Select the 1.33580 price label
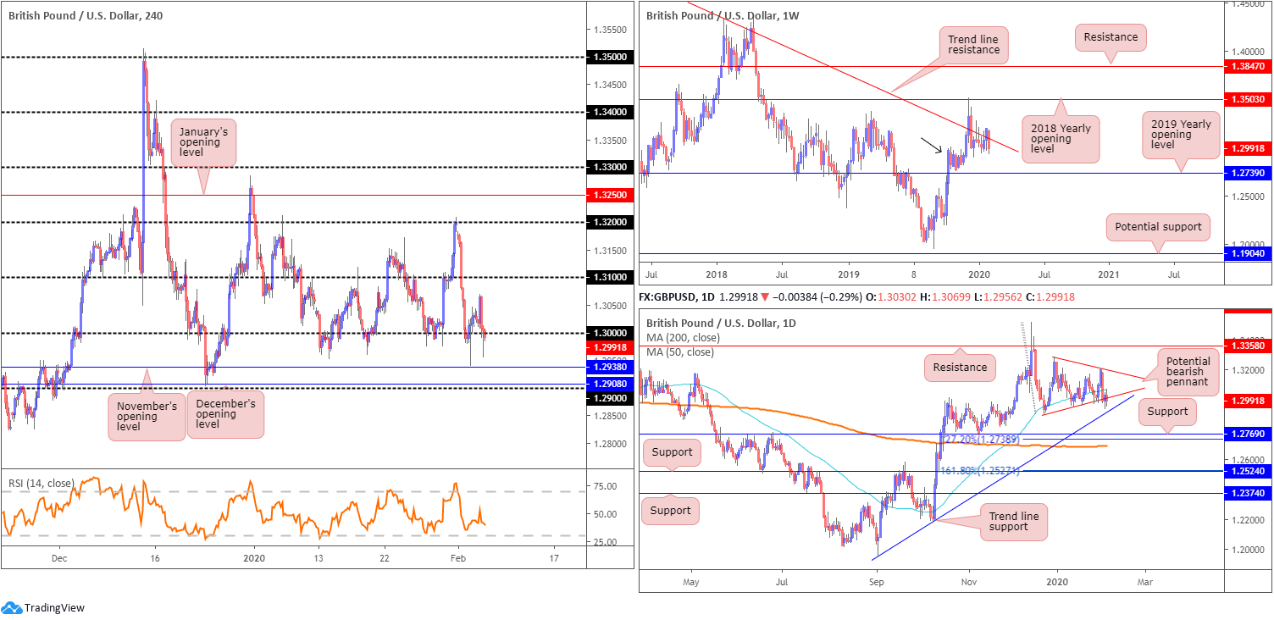1274x620 pixels. [x=1249, y=346]
